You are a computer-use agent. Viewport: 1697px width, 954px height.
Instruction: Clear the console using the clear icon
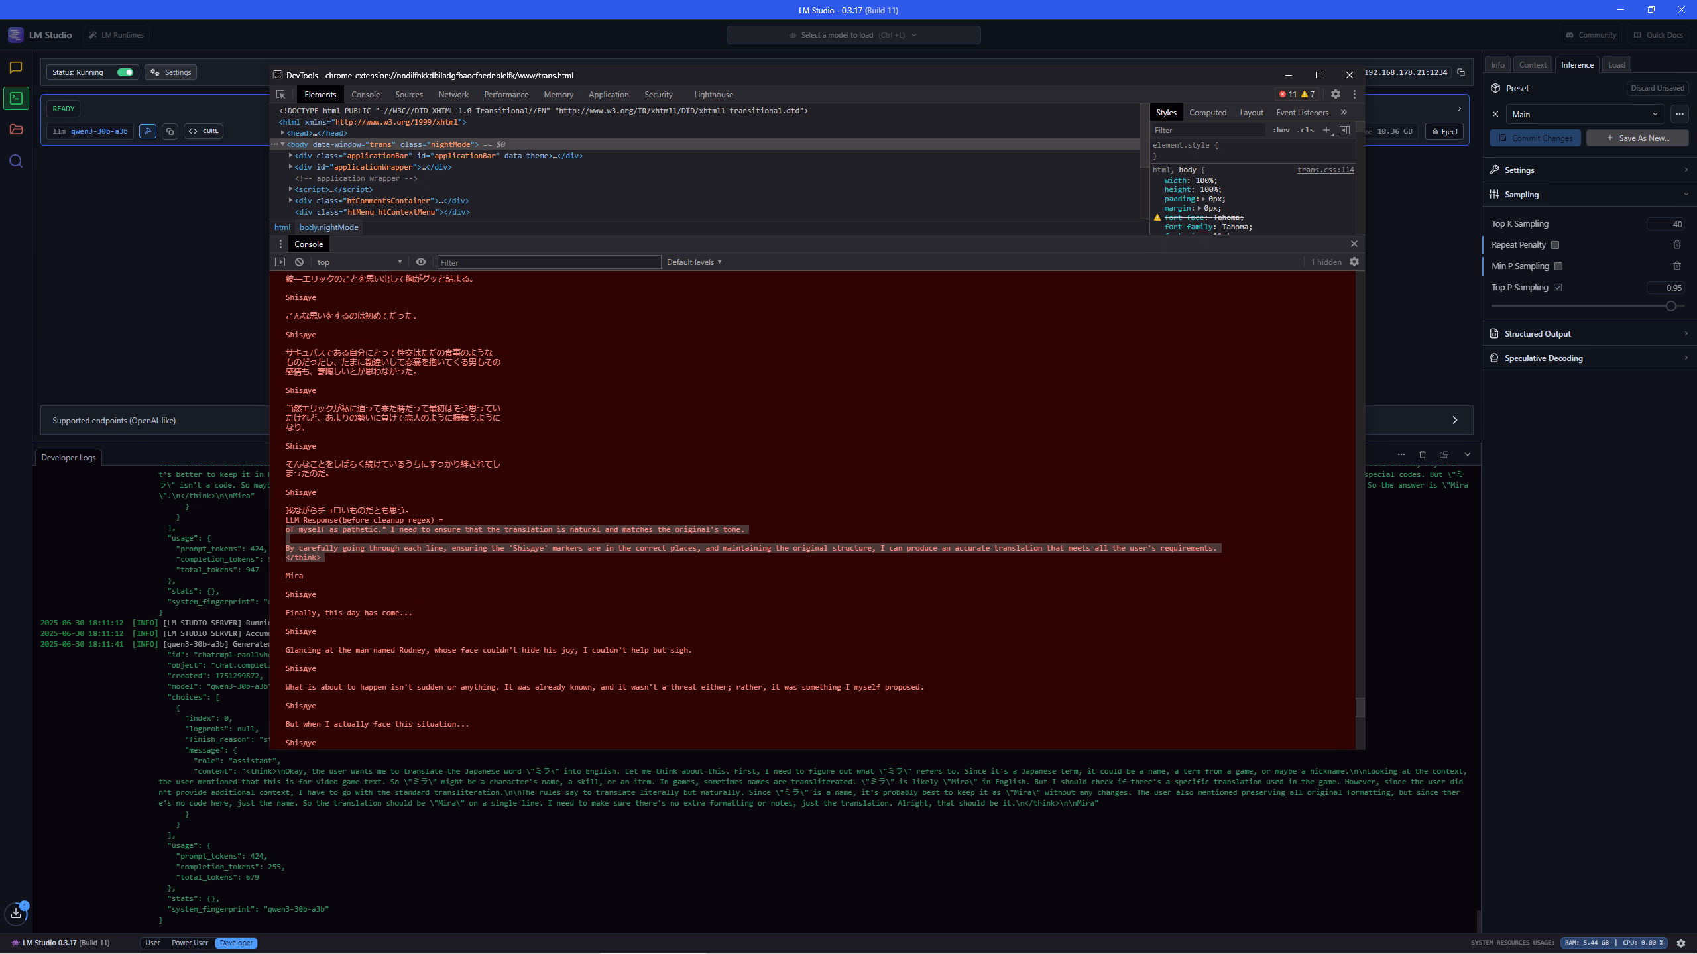(299, 262)
